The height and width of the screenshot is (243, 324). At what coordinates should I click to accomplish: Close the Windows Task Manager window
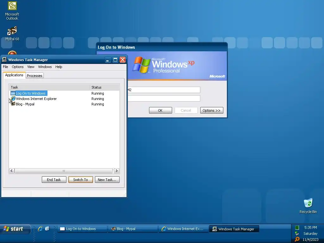[x=123, y=60]
